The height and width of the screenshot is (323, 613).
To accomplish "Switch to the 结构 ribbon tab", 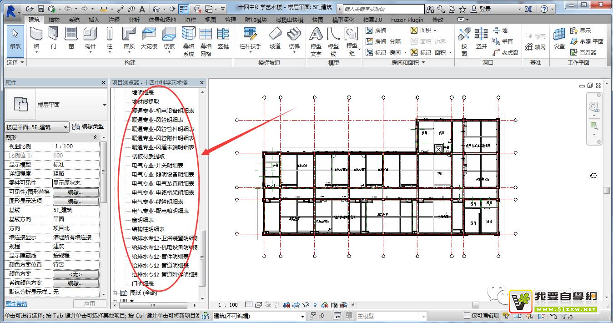I will 54,20.
